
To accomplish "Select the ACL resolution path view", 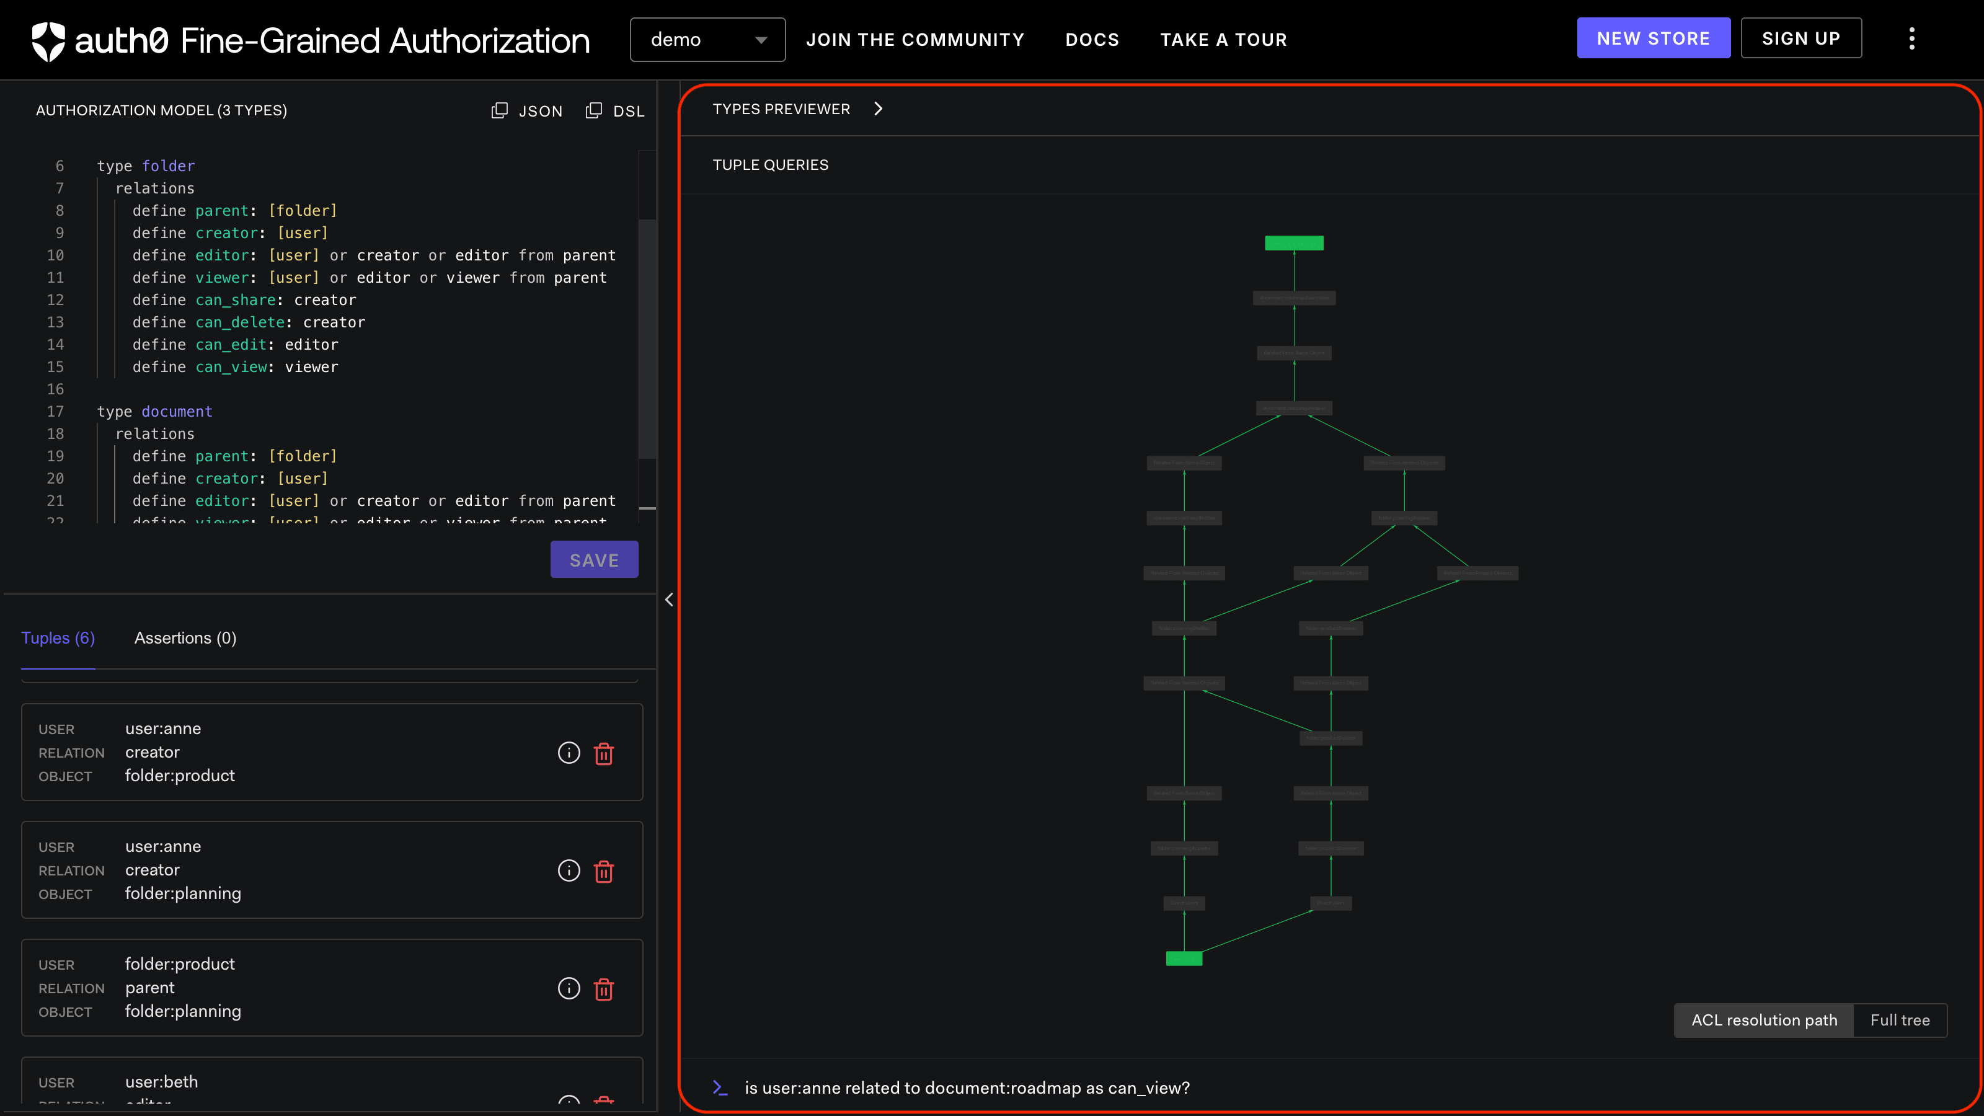I will [x=1764, y=1020].
